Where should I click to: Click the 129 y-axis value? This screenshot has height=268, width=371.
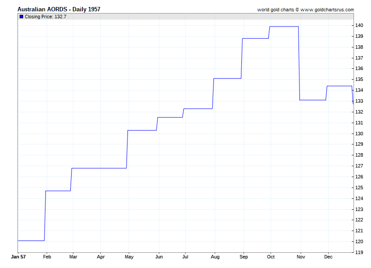359,144
